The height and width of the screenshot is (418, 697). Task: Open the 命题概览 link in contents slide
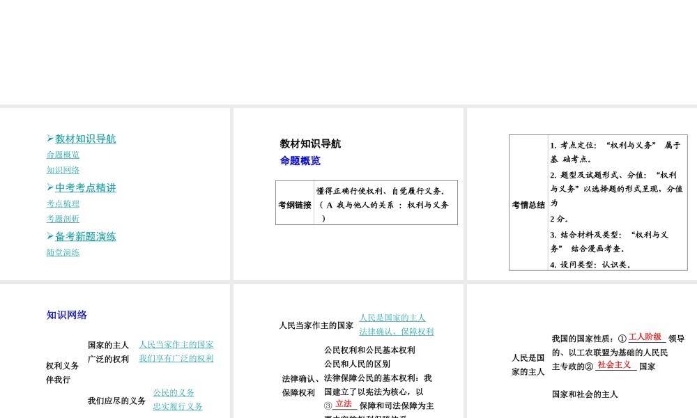pyautogui.click(x=63, y=155)
